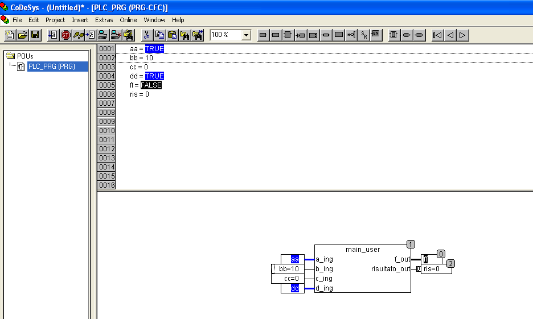Toggle the dd TRUE value on line 0004
533x319 pixels.
154,76
